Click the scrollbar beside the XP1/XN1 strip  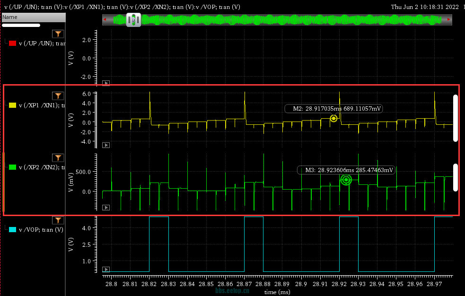pos(456,118)
